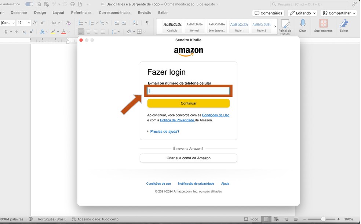
Task: Switch to the Revisão tab
Action: pos(145,13)
